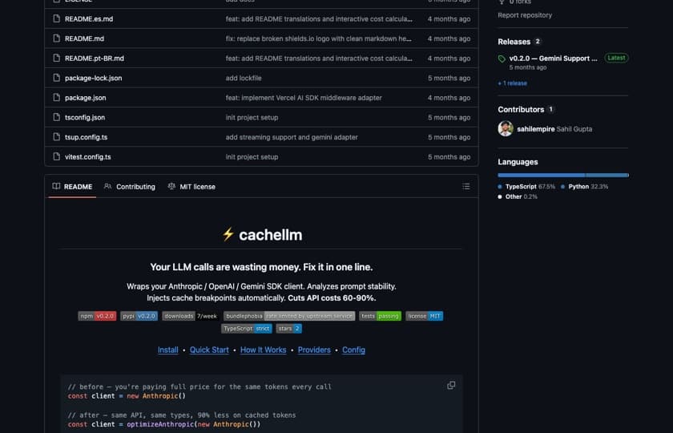673x433 pixels.
Task: Click the Latest release label
Action: [x=616, y=58]
